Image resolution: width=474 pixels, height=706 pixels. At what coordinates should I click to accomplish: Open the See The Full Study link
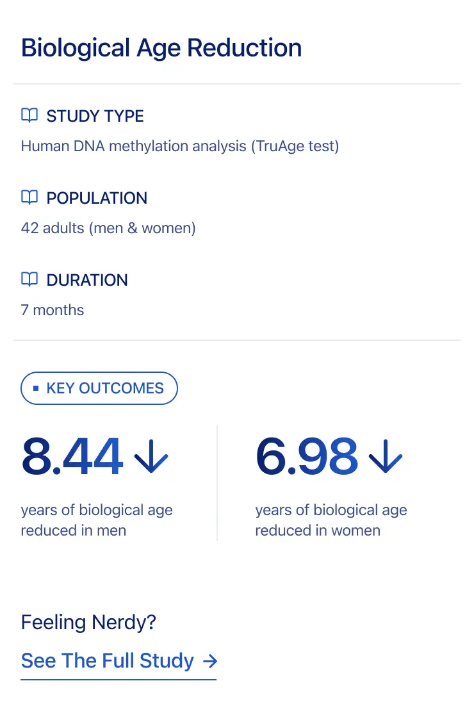pyautogui.click(x=108, y=661)
